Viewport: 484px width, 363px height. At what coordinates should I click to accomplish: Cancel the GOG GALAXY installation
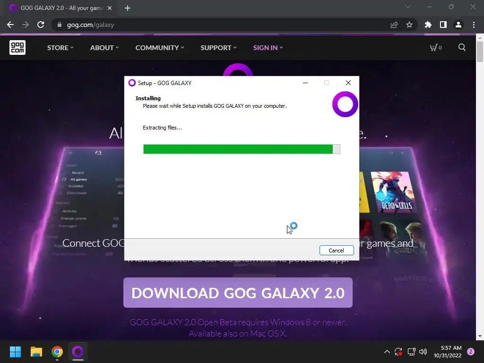[337, 251]
